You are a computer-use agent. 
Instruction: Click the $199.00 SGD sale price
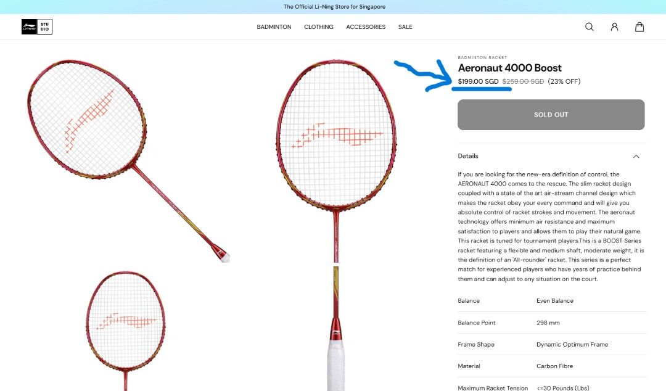(x=479, y=81)
